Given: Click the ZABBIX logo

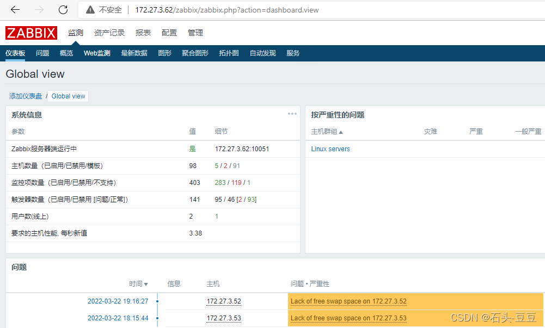Looking at the screenshot, I should click(x=31, y=33).
